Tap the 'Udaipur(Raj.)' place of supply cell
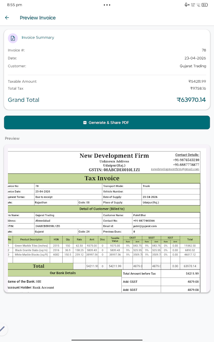The image size is (214, 342). coord(171,202)
